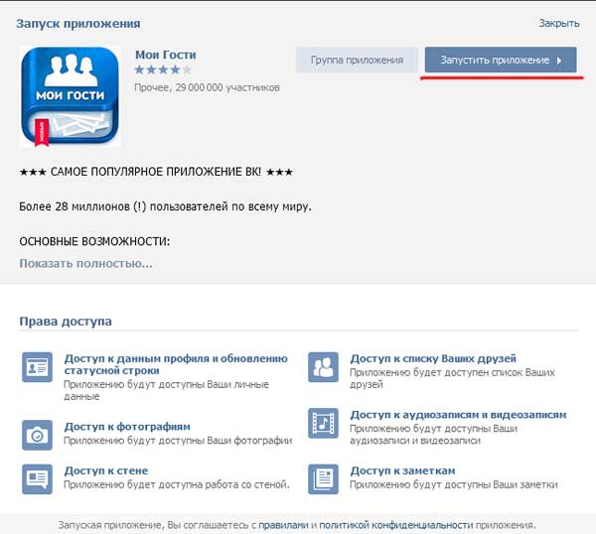The image size is (596, 534).
Task: Click the audio and video access icon
Action: pos(323,423)
